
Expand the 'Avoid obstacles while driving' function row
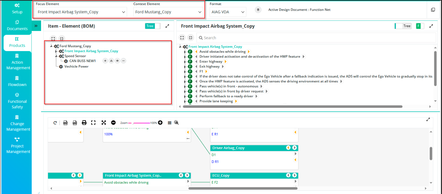(x=185, y=52)
